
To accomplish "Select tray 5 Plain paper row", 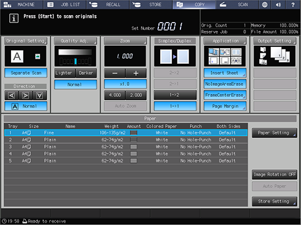I will pyautogui.click(x=126, y=161).
